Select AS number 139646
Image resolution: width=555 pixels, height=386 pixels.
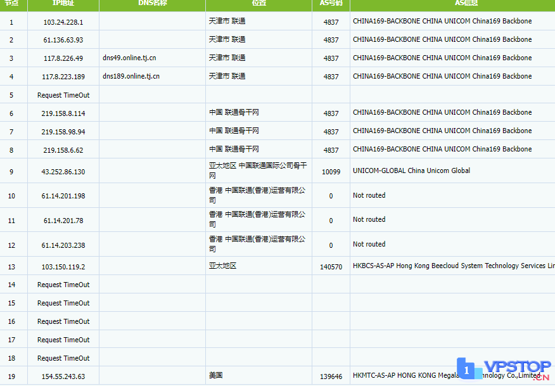pos(331,376)
